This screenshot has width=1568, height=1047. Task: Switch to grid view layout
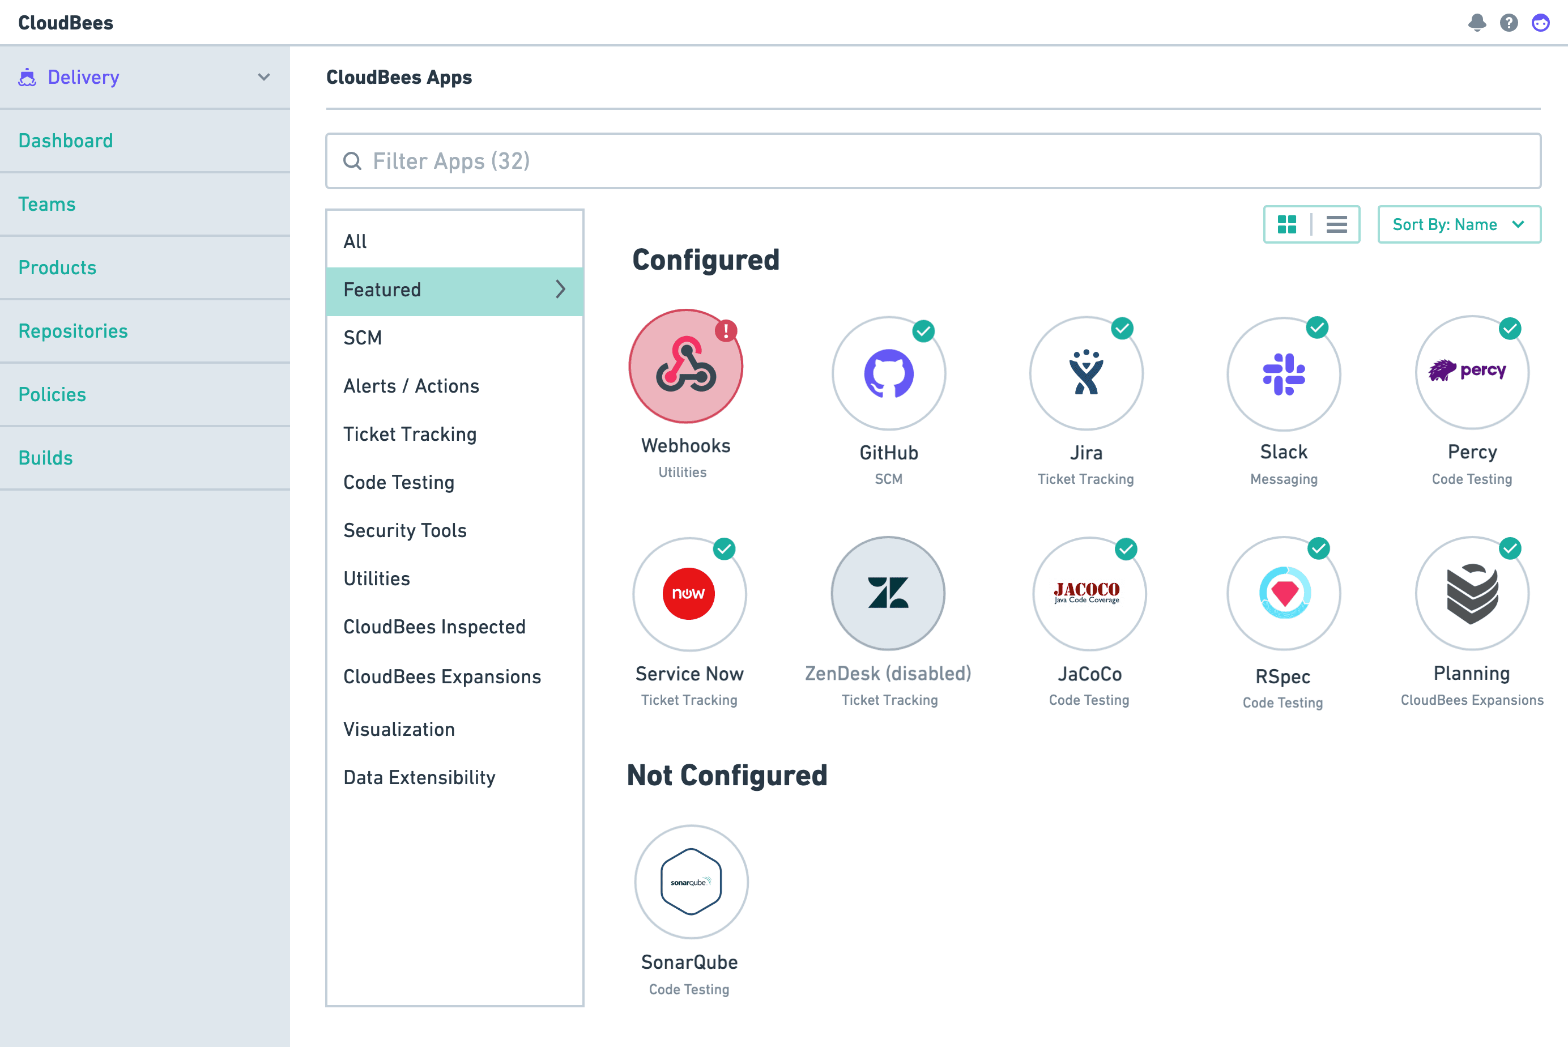(x=1288, y=224)
